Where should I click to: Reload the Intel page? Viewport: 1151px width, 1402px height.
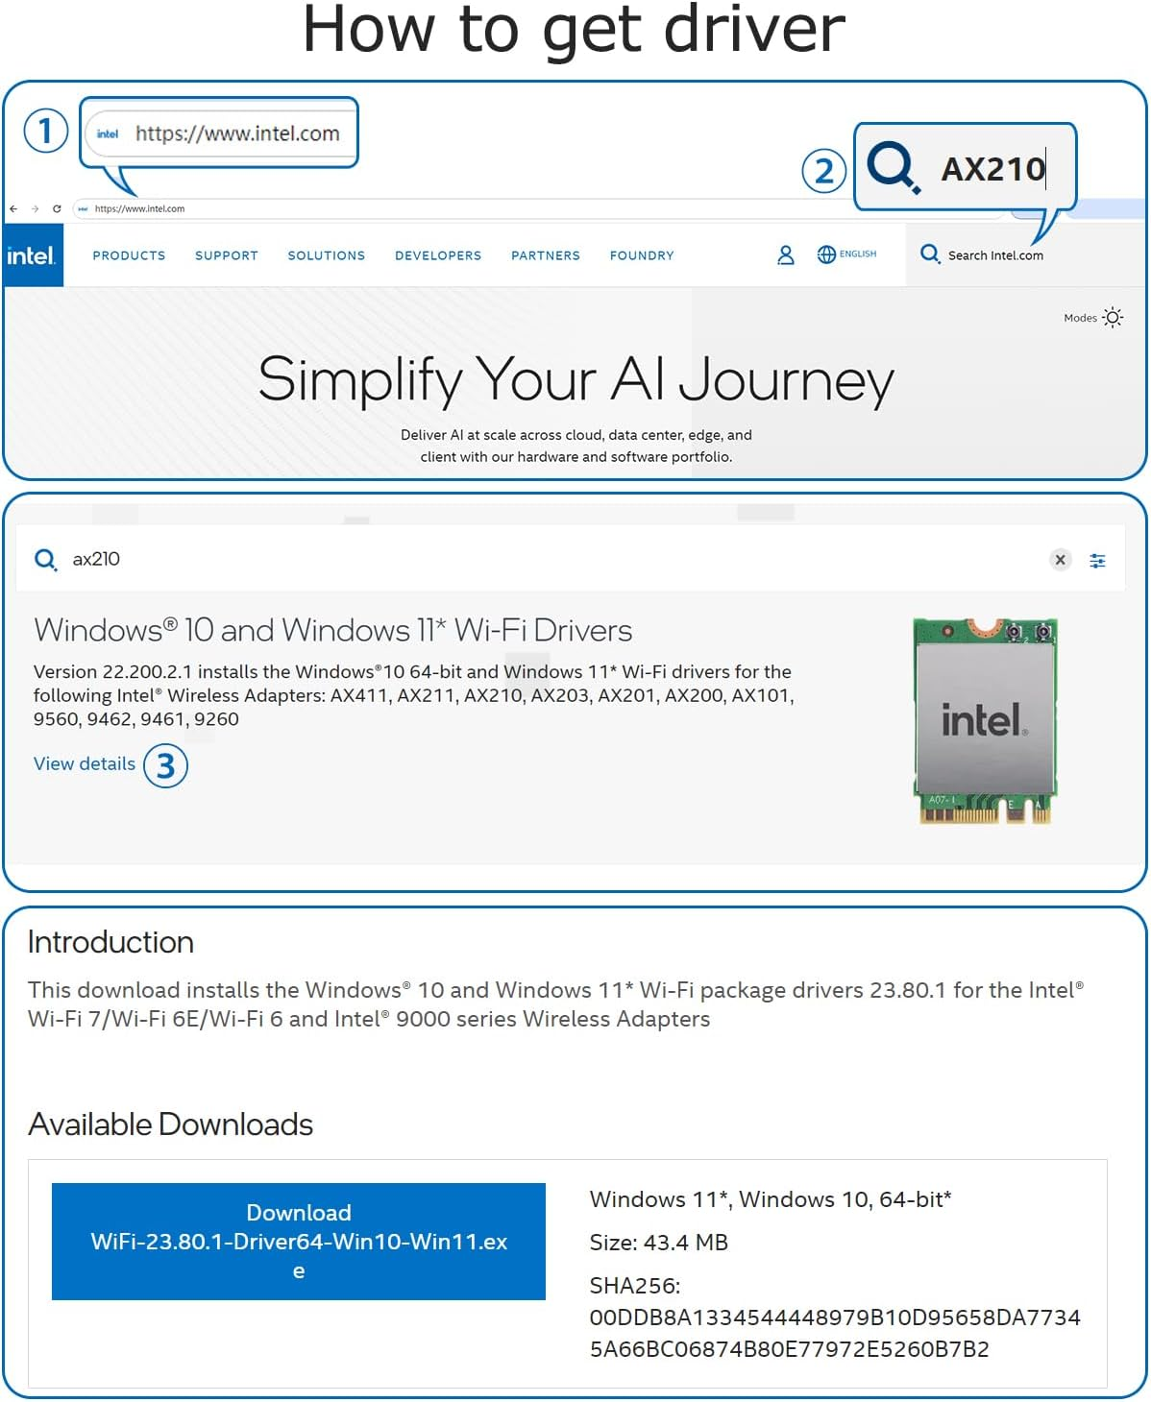click(x=57, y=208)
